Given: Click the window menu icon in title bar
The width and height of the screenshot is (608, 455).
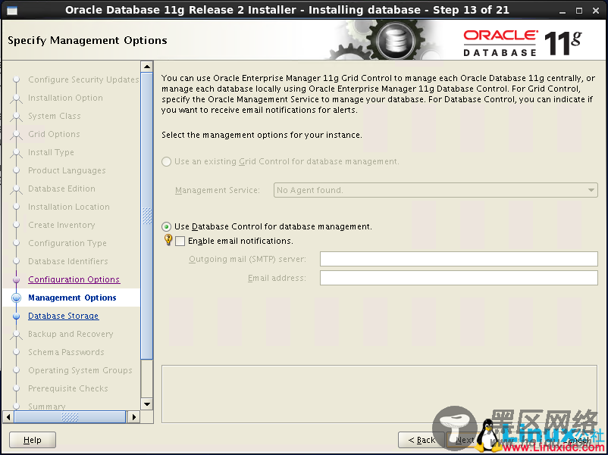Looking at the screenshot, I should pyautogui.click(x=12, y=10).
